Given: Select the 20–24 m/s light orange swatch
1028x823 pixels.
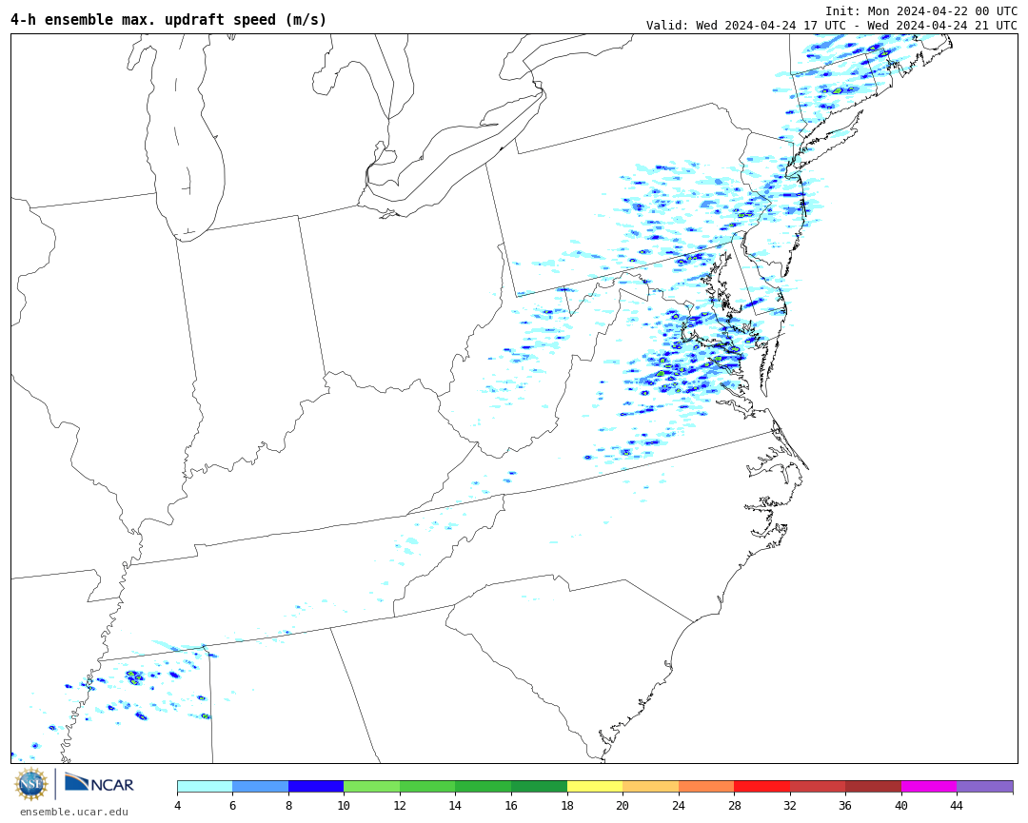Looking at the screenshot, I should [x=650, y=786].
